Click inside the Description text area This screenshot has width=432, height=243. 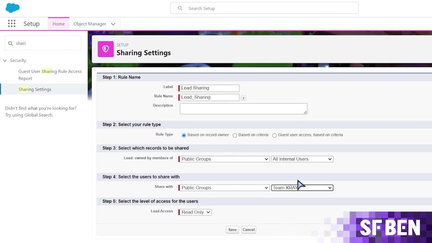point(243,109)
